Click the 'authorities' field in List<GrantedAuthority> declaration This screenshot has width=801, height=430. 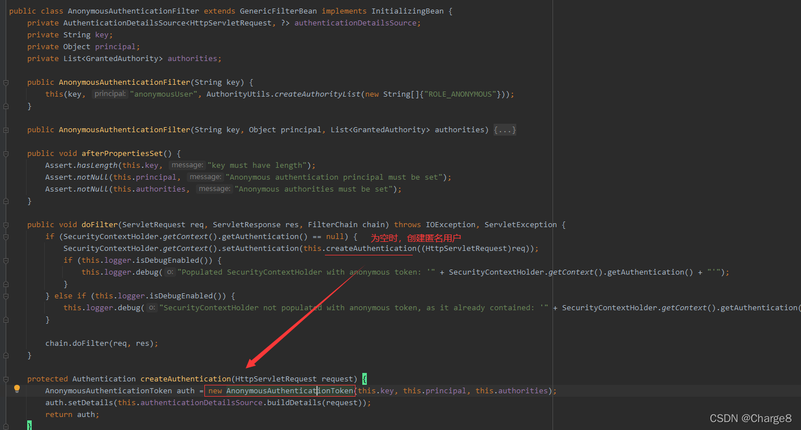(x=192, y=59)
